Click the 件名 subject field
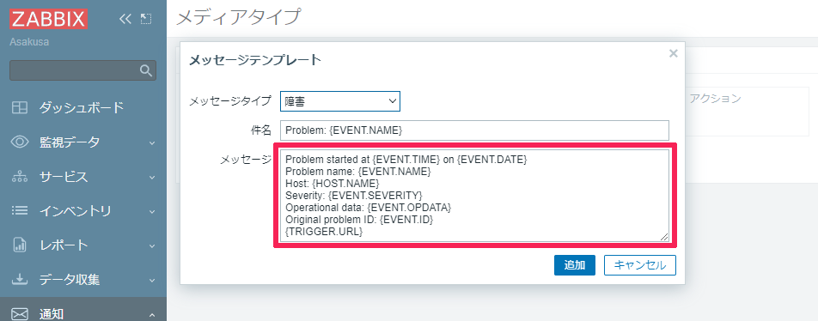The width and height of the screenshot is (818, 321). (474, 130)
